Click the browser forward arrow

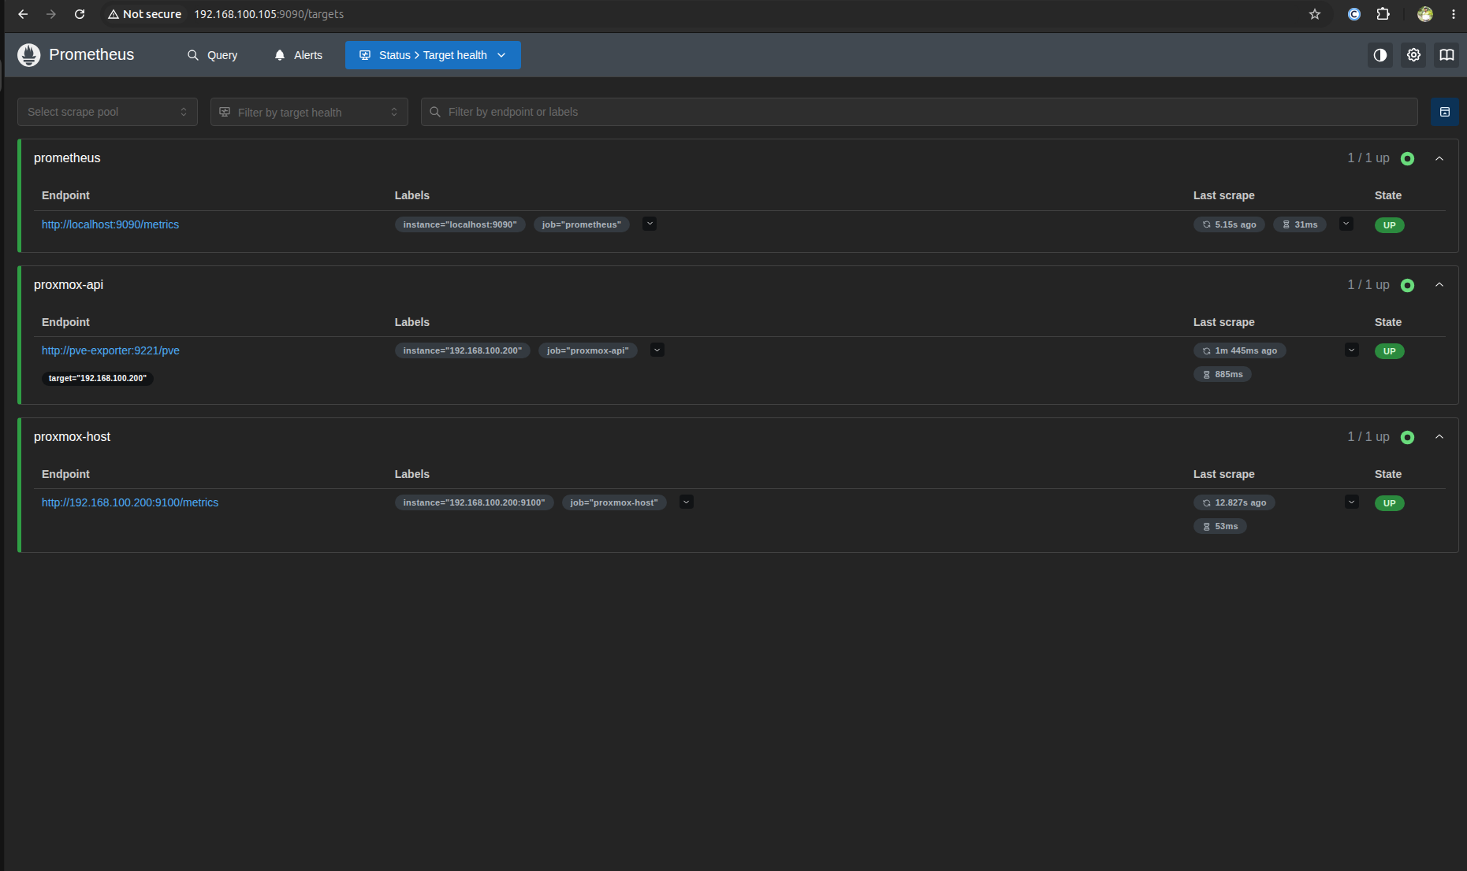click(x=51, y=14)
